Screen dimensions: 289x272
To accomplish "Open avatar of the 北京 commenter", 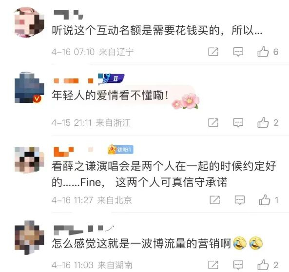I will point(29,160).
